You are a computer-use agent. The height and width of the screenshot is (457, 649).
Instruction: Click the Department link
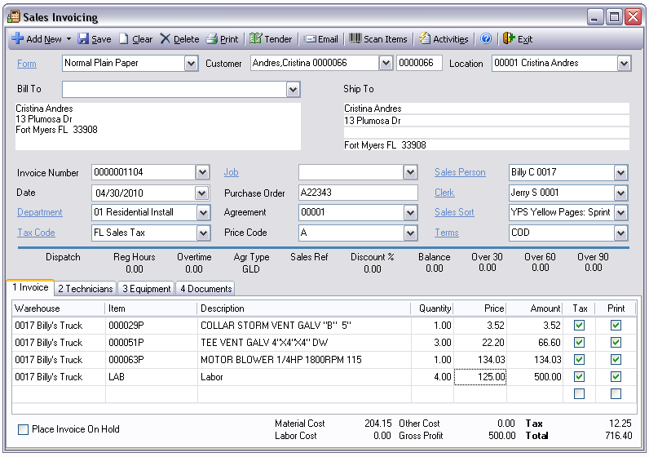pyautogui.click(x=40, y=212)
